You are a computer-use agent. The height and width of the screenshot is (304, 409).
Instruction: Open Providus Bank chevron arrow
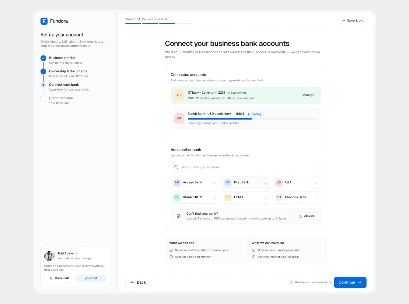pyautogui.click(x=316, y=198)
